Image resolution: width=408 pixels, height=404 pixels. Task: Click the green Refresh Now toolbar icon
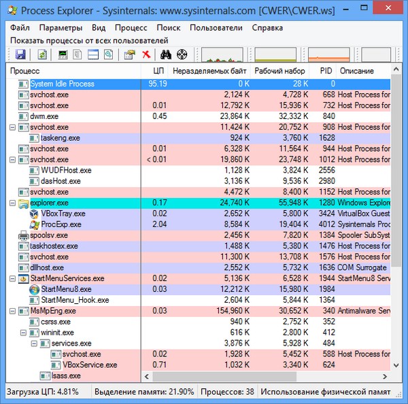(42, 55)
